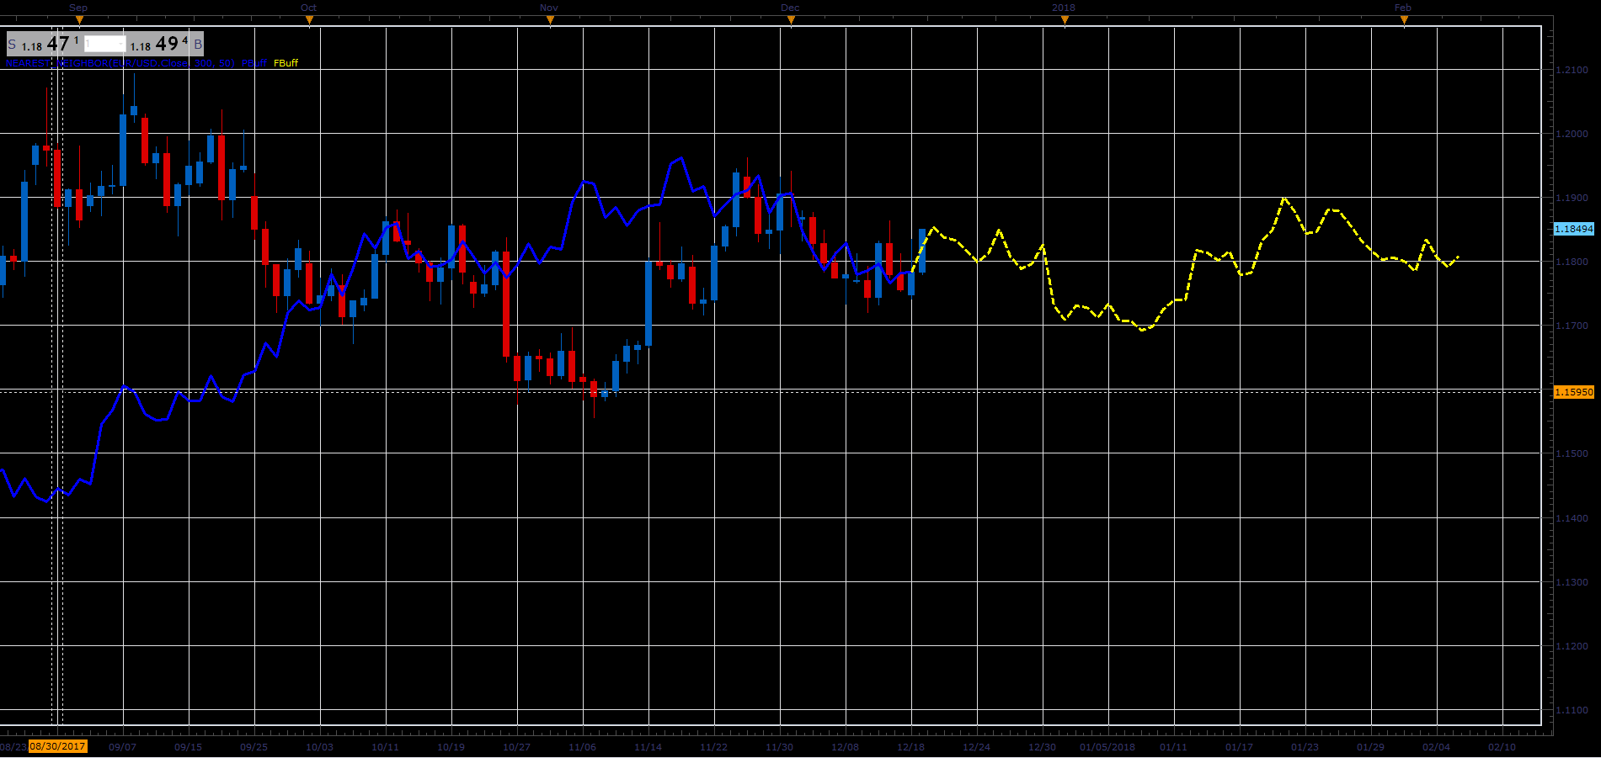Click the 10/19 date axis label
1601x758 pixels.
[x=451, y=747]
